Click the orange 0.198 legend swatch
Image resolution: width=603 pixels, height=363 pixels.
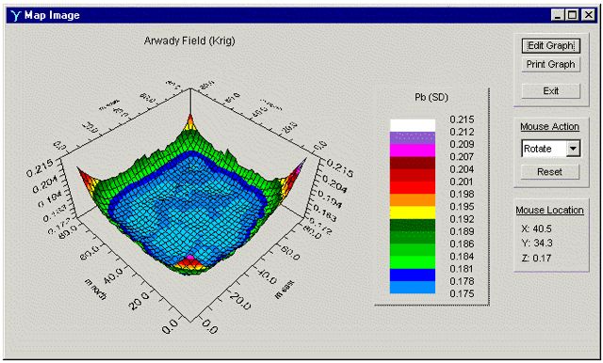click(x=413, y=200)
